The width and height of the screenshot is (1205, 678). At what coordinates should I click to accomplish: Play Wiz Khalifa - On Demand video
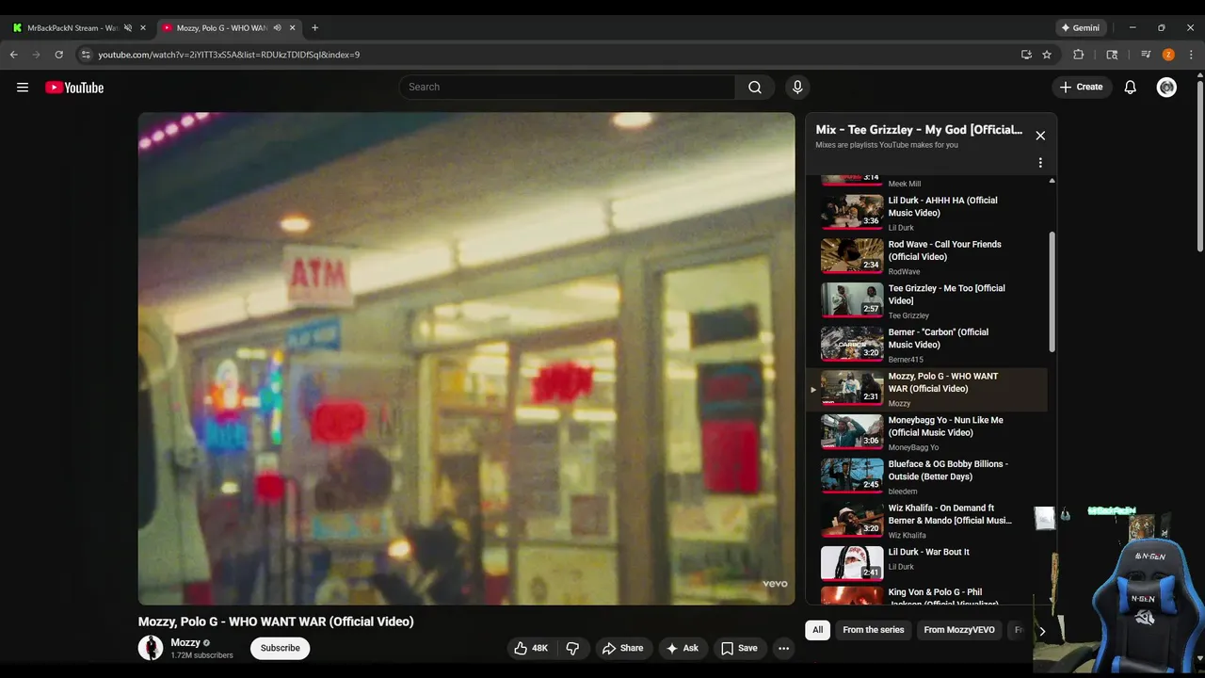pyautogui.click(x=926, y=521)
